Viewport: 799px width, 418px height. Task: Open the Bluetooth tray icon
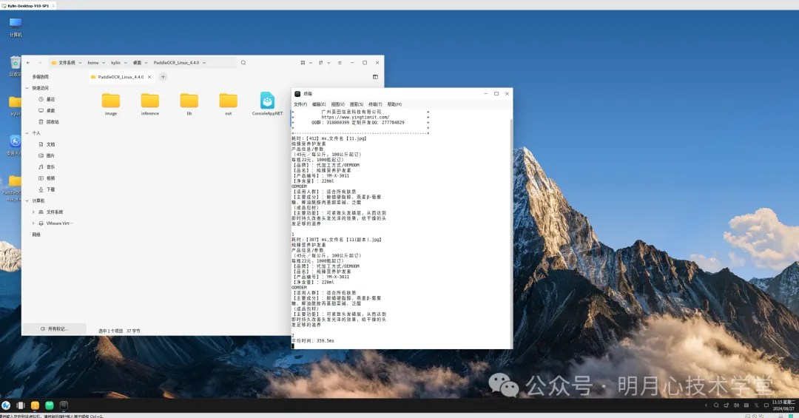tap(756, 405)
